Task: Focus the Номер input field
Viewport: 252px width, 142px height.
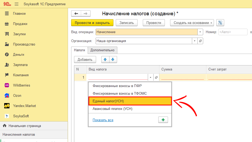Action: coord(233,32)
